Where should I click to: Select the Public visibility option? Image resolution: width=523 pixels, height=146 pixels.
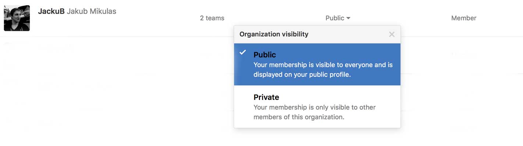(317, 64)
